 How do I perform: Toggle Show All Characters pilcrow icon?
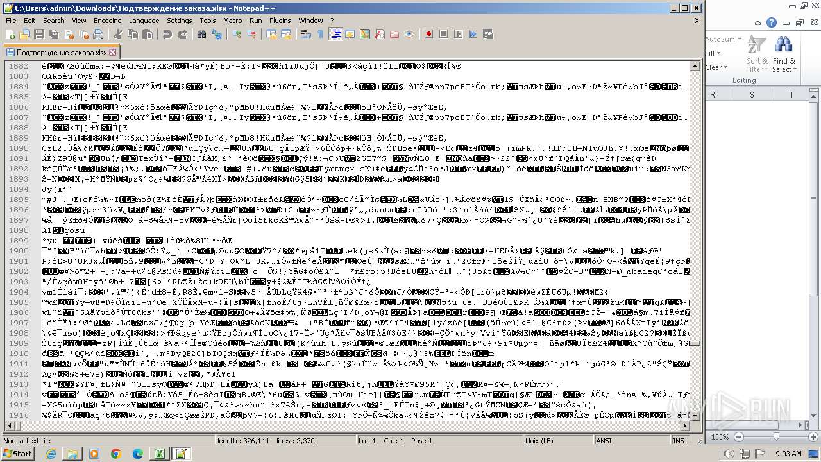pyautogui.click(x=321, y=34)
